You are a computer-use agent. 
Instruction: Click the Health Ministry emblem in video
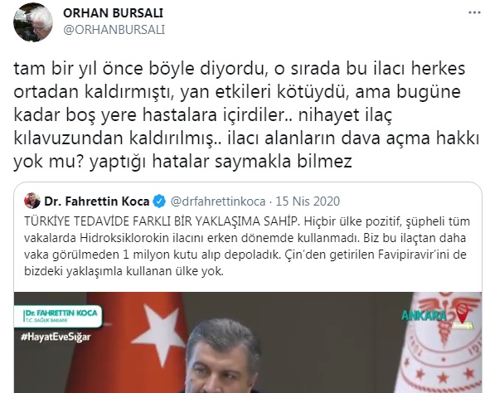click(x=442, y=342)
